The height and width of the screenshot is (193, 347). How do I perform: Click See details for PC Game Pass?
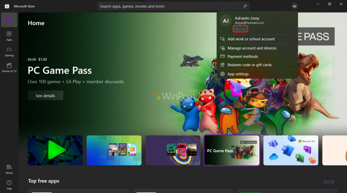(46, 96)
